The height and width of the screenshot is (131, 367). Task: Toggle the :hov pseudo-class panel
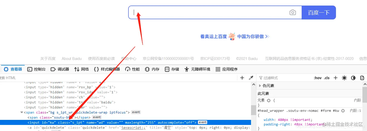click(x=318, y=78)
